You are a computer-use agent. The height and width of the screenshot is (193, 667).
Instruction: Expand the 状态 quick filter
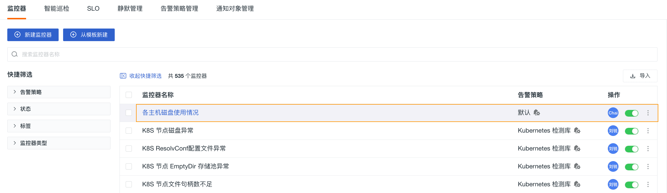point(59,109)
